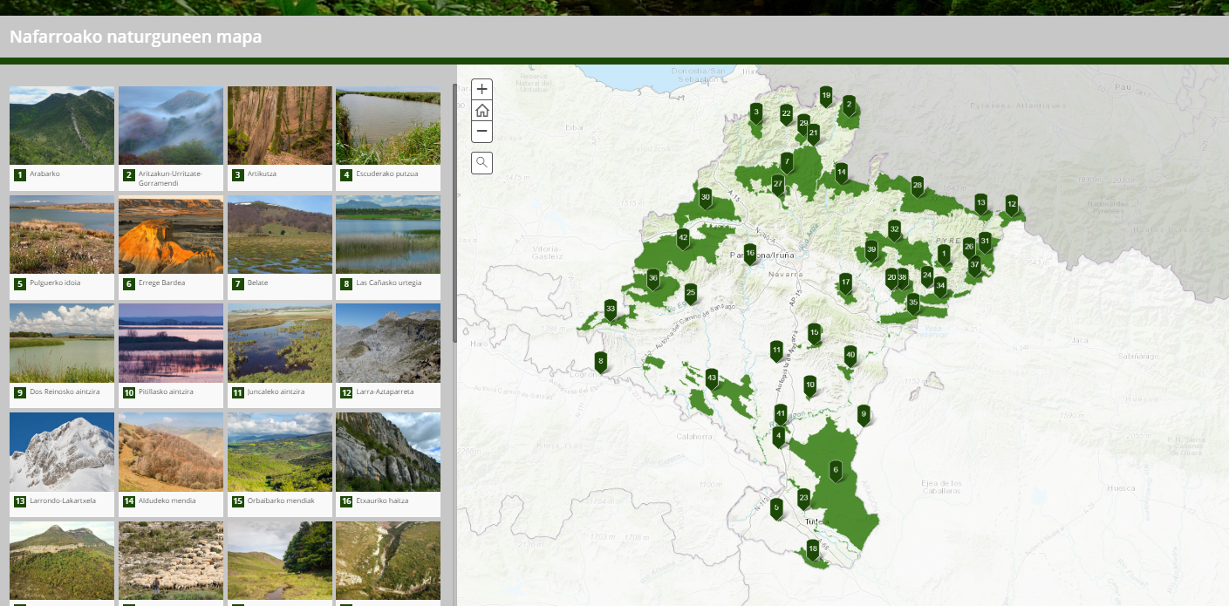1229x606 pixels.
Task: Select map marker number 13
Action: point(980,203)
